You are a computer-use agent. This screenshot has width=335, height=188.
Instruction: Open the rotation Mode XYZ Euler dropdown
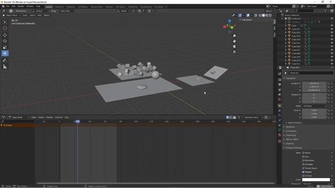(x=314, y=106)
